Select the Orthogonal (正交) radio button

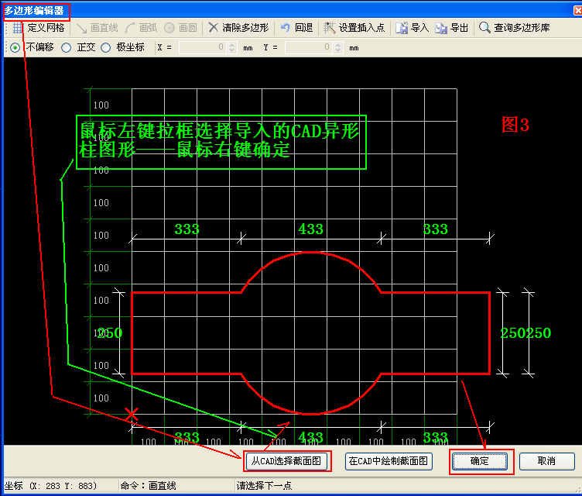pyautogui.click(x=67, y=47)
